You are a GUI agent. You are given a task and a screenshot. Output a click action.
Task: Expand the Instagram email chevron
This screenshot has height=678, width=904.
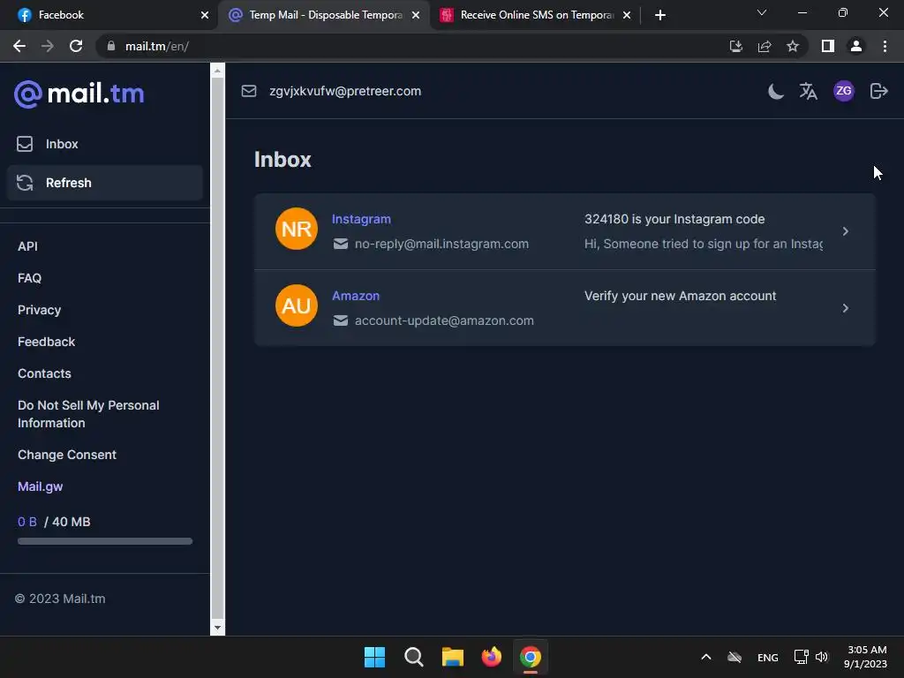click(x=845, y=231)
